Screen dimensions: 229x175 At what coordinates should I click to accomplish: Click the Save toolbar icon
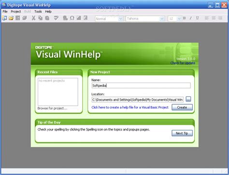[x=18, y=18]
